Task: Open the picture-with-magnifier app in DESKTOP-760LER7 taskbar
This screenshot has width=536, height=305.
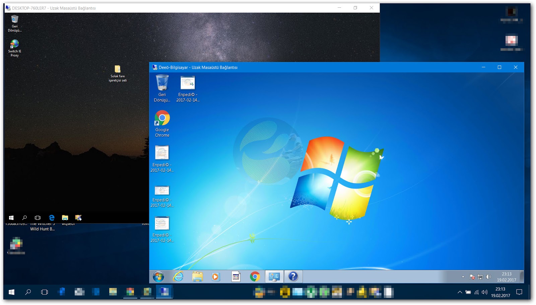Action: click(x=78, y=218)
